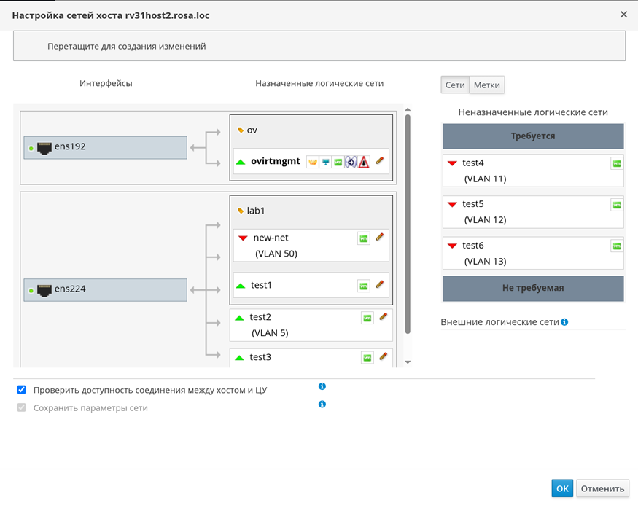Screen dimensions: 638x508
Task: Switch to the Метки tab
Action: 487,85
